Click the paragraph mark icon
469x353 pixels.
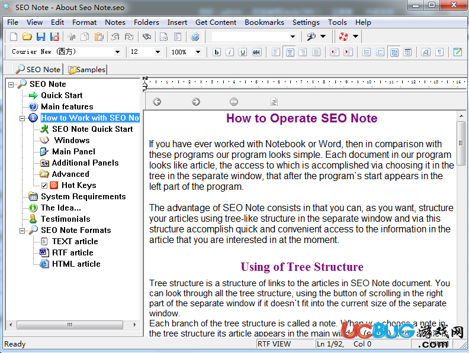[x=439, y=52]
